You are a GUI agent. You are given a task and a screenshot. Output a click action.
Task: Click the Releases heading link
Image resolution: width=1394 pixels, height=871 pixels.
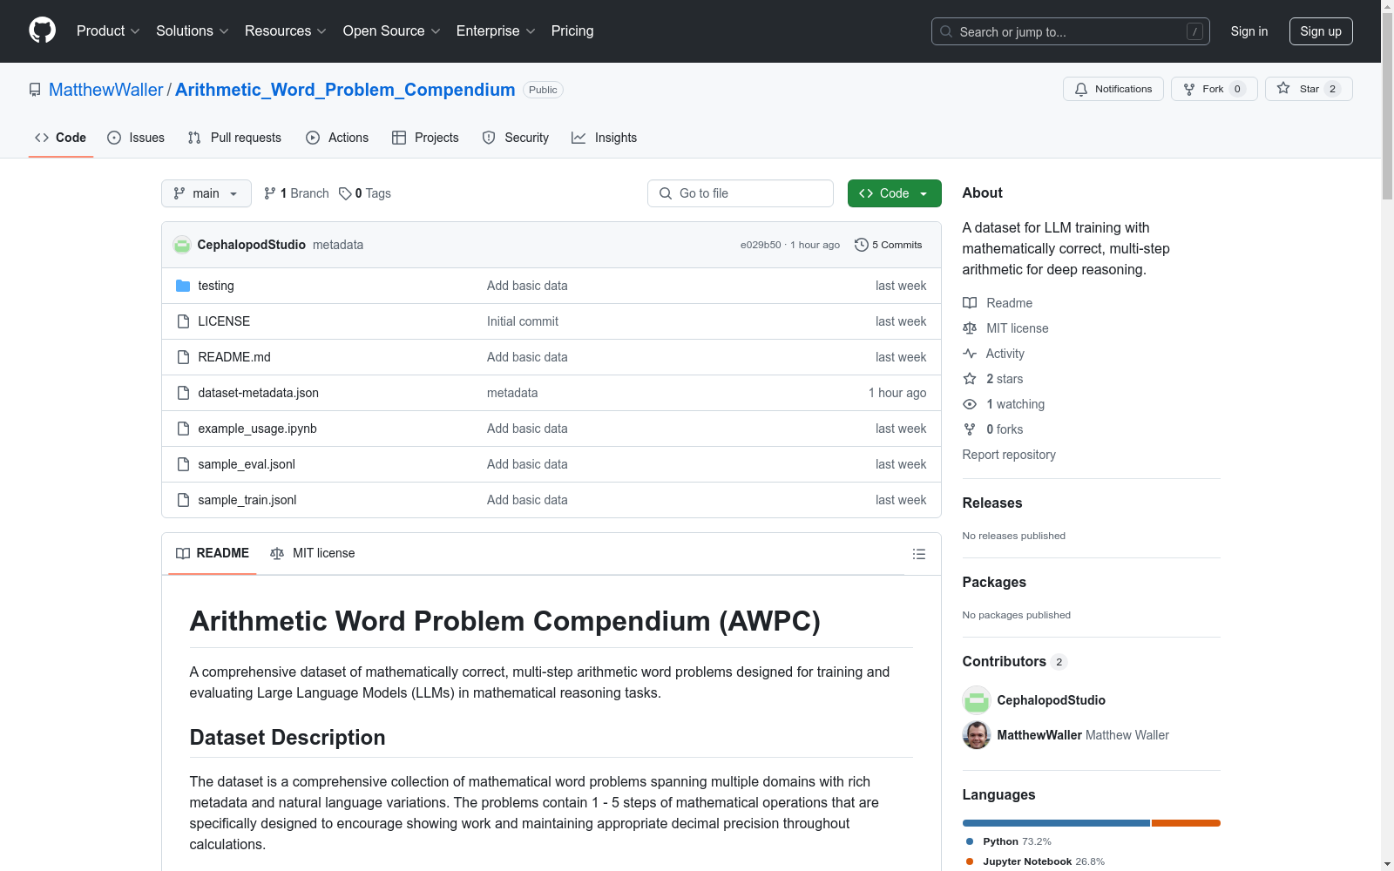point(992,503)
